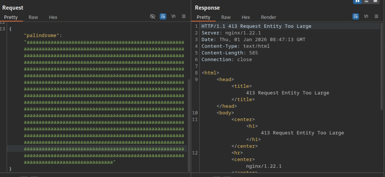Click the <html> opening tag
385x177 pixels.
(x=211, y=73)
